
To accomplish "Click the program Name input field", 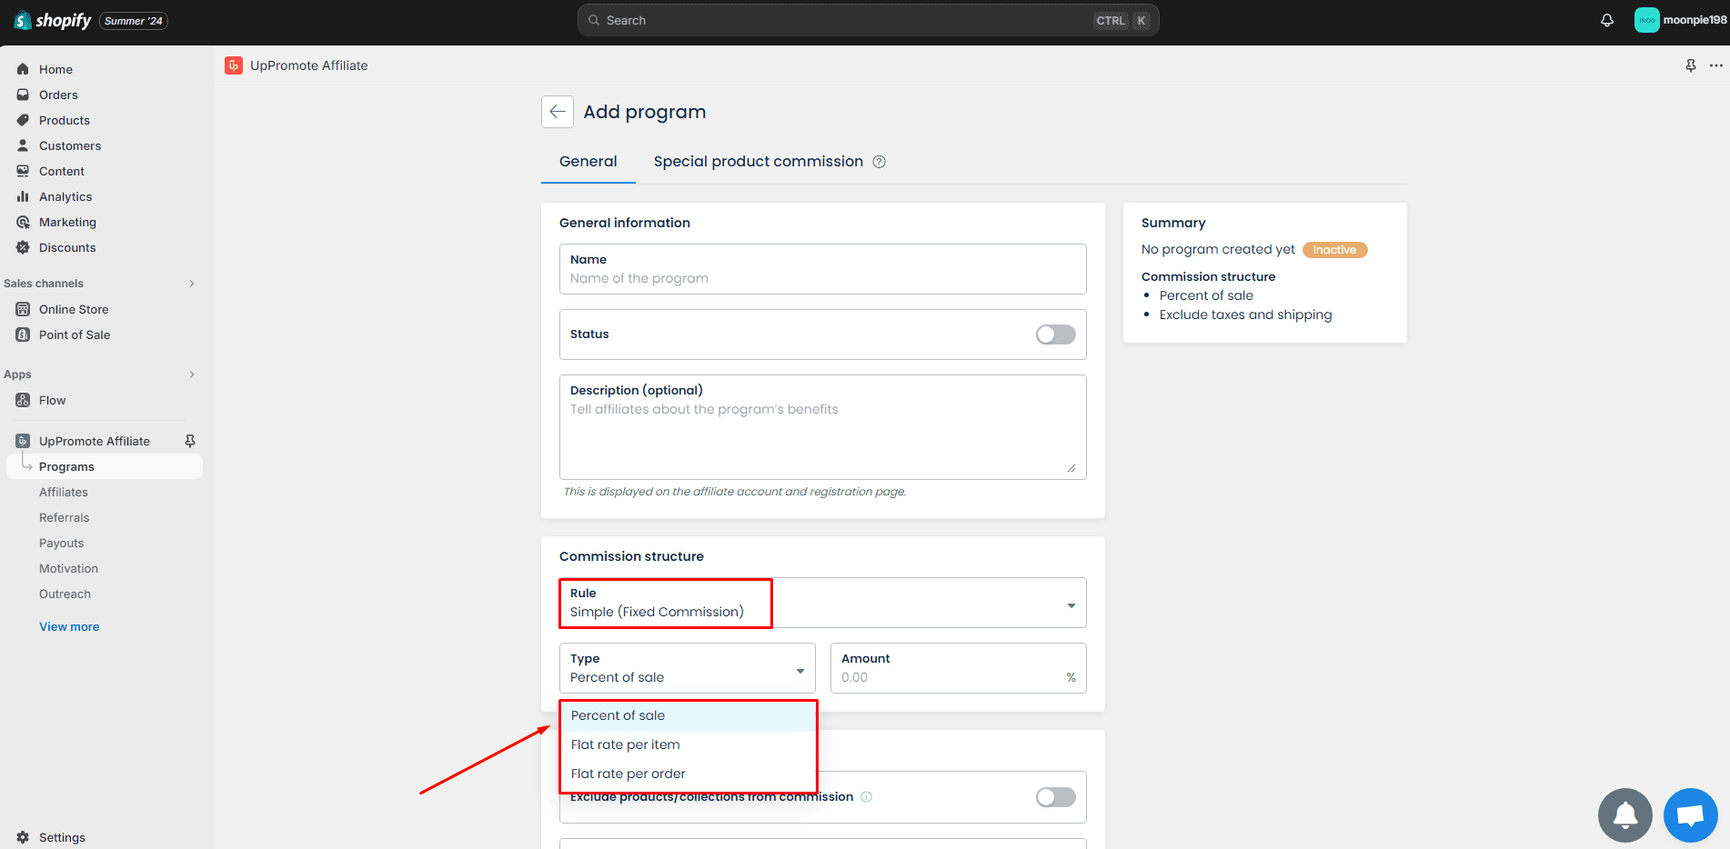I will click(822, 269).
